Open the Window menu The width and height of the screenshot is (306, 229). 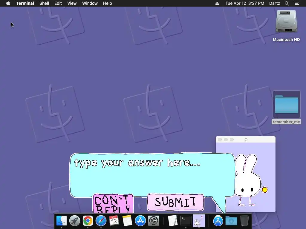click(x=90, y=3)
